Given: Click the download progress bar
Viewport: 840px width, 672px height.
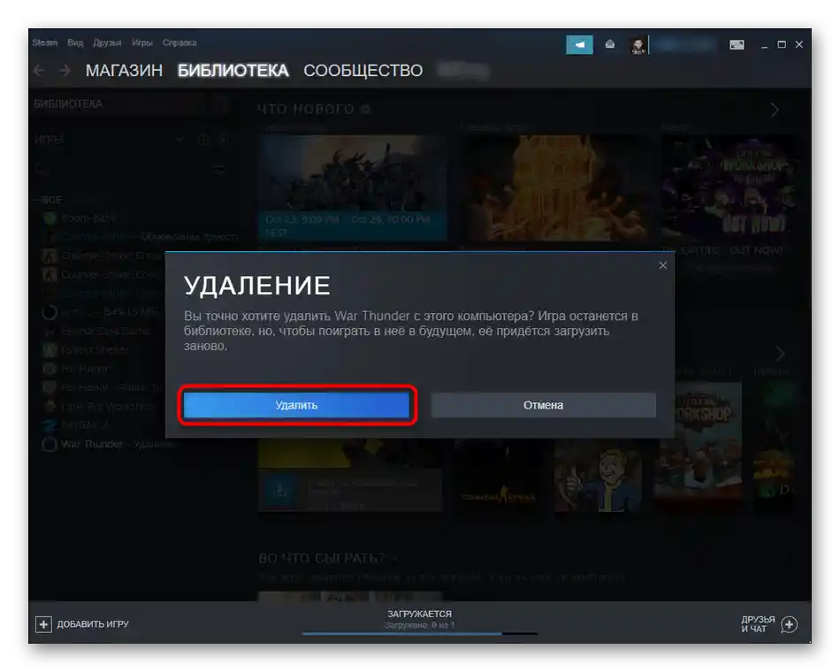Looking at the screenshot, I should pos(419,634).
